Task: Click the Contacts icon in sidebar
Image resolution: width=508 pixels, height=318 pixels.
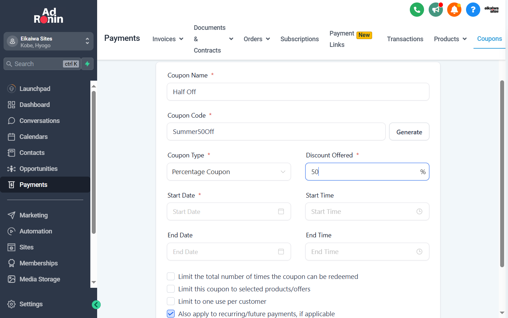Action: (11, 153)
